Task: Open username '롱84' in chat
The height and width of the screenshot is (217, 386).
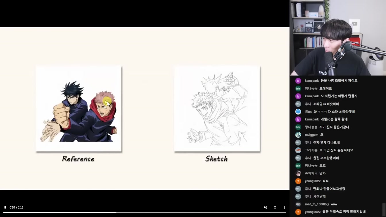Action: coord(308,112)
